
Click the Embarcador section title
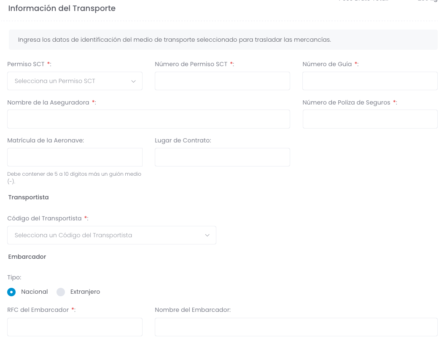pyautogui.click(x=27, y=257)
